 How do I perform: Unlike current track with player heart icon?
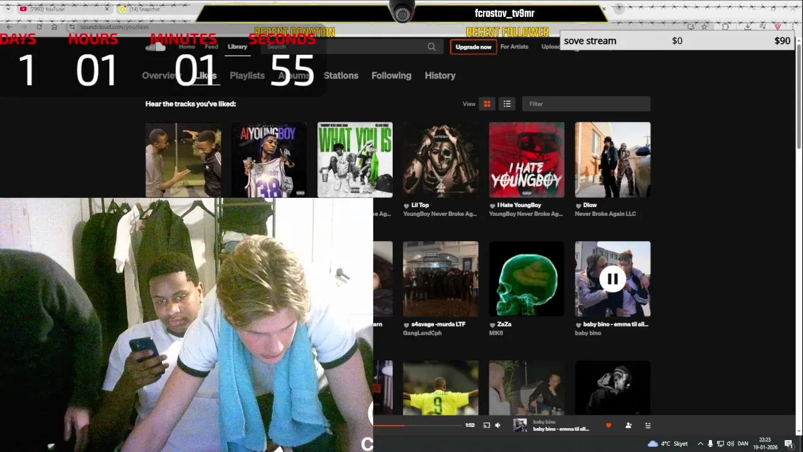[608, 426]
